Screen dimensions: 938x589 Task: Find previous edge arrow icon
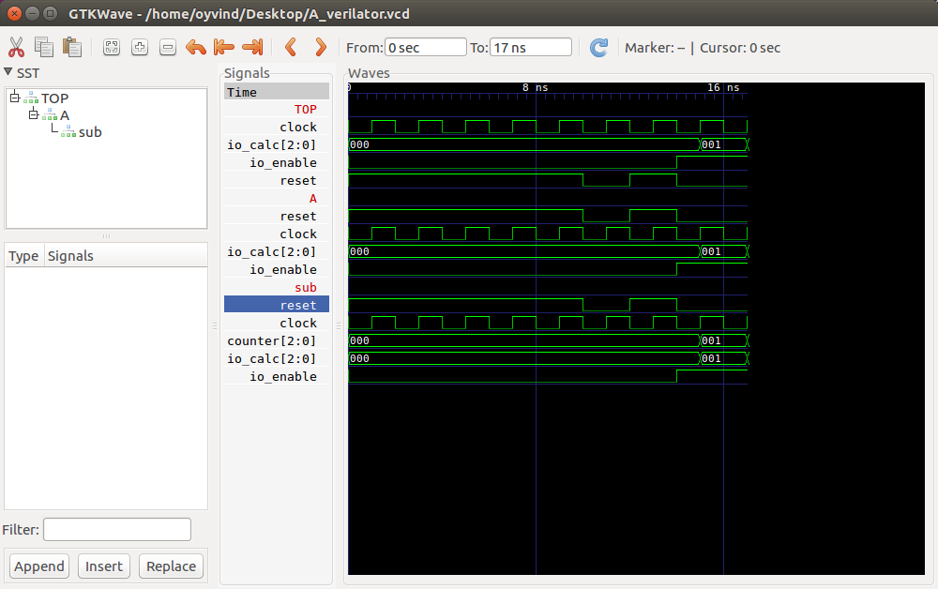pos(291,47)
